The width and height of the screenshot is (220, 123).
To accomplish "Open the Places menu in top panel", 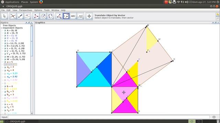I will click(x=24, y=2).
